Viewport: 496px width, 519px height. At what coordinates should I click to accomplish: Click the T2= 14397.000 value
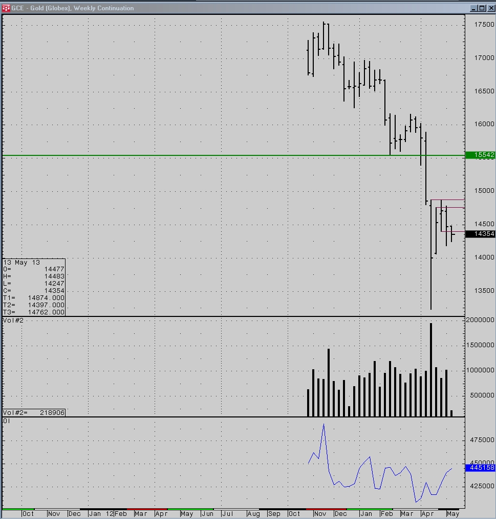point(34,305)
